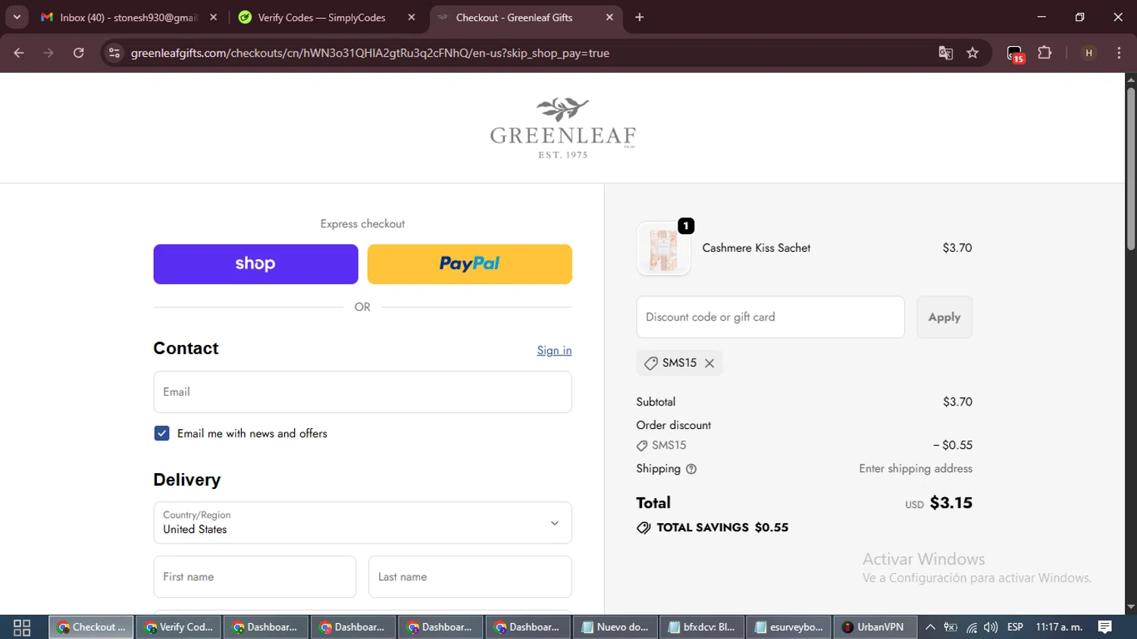Focus the First name field

(x=255, y=577)
